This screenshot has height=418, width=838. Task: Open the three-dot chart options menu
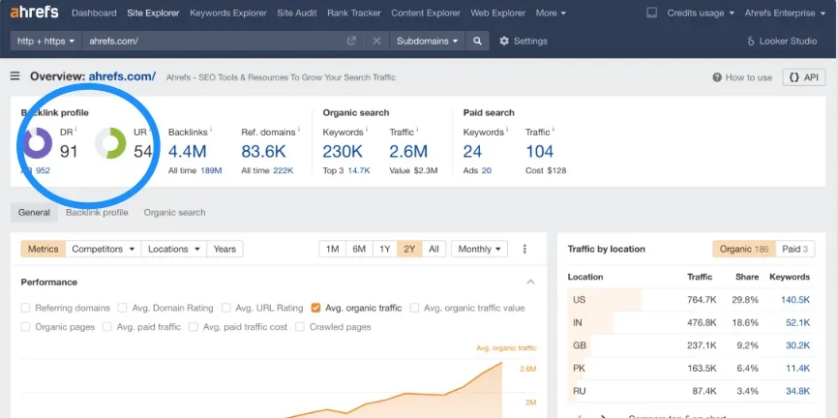tap(524, 249)
